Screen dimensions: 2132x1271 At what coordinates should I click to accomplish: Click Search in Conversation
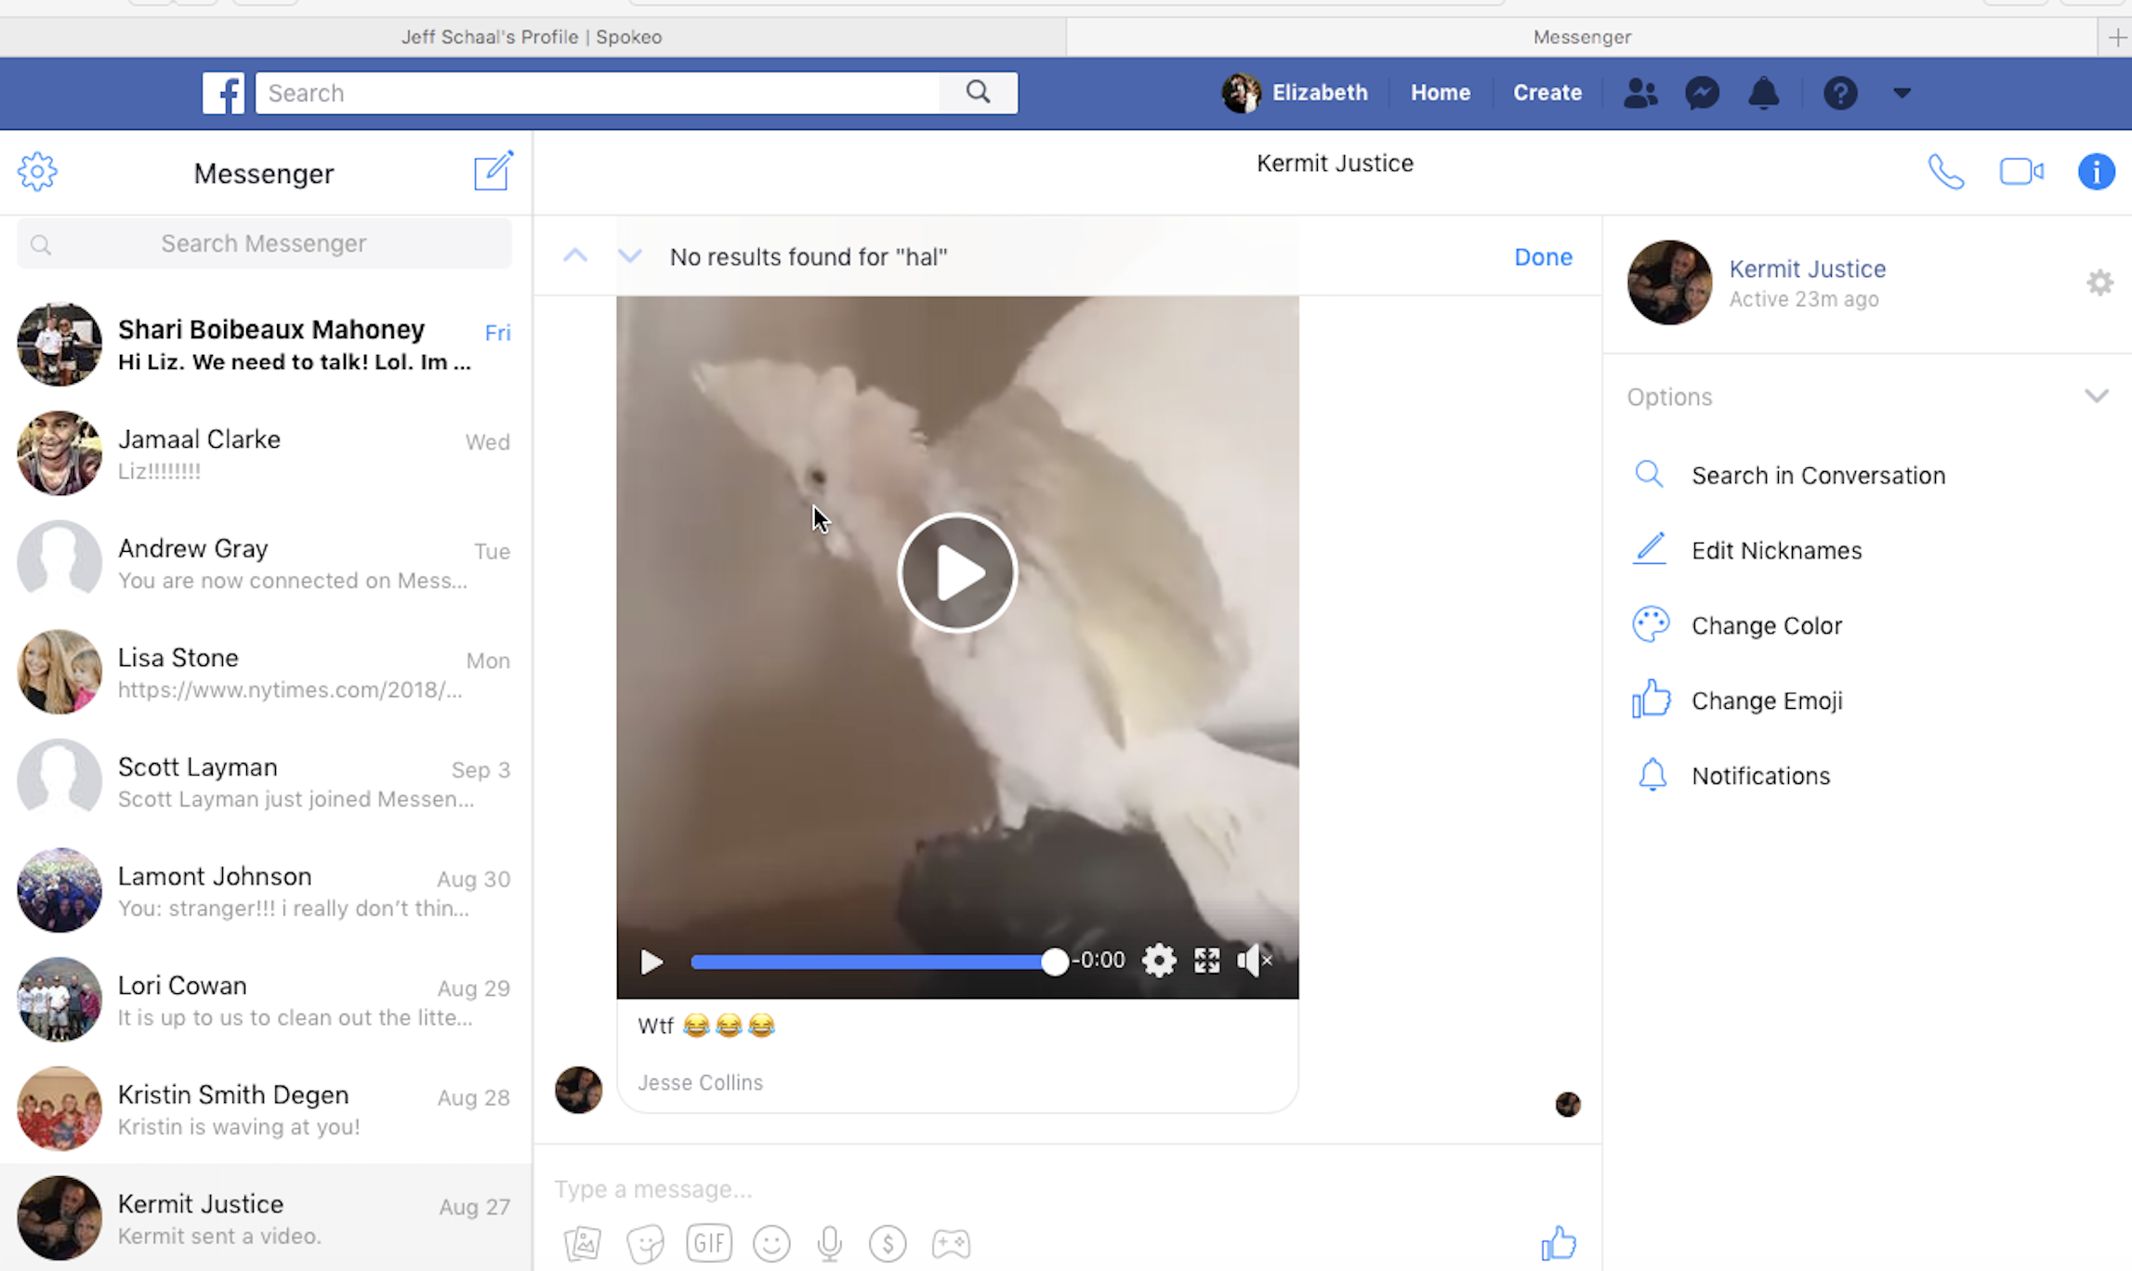1818,476
